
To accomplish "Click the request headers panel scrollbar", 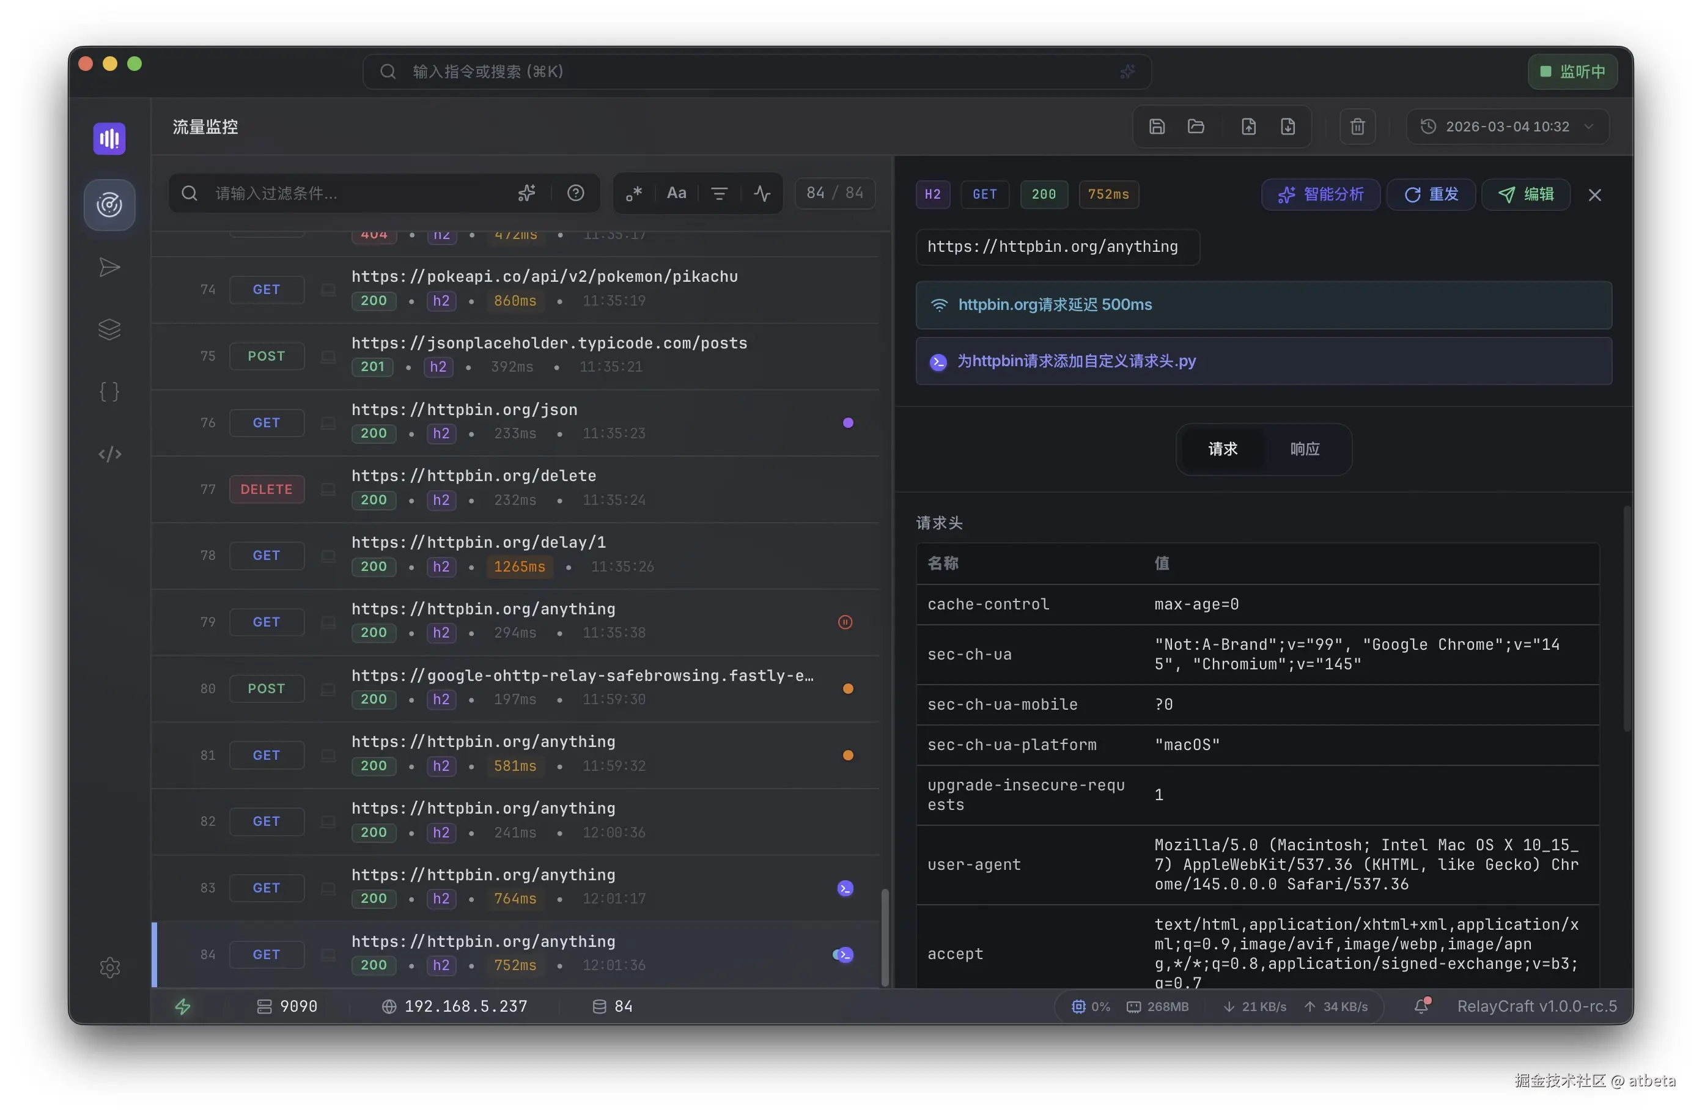I will pos(1626,619).
